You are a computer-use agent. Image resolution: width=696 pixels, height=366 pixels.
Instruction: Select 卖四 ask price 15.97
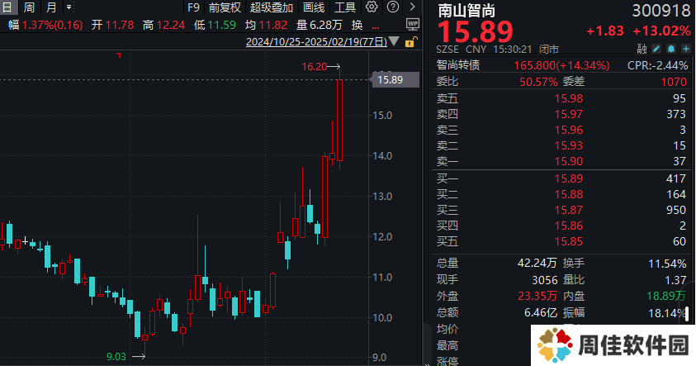569,114
